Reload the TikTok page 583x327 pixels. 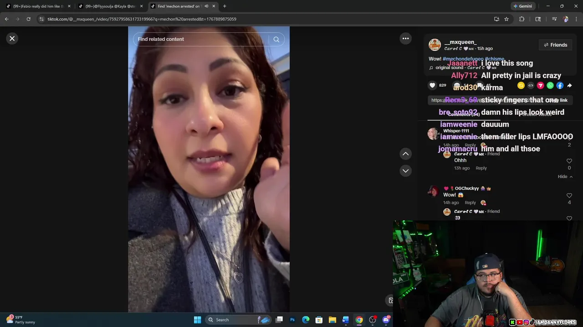pyautogui.click(x=28, y=19)
